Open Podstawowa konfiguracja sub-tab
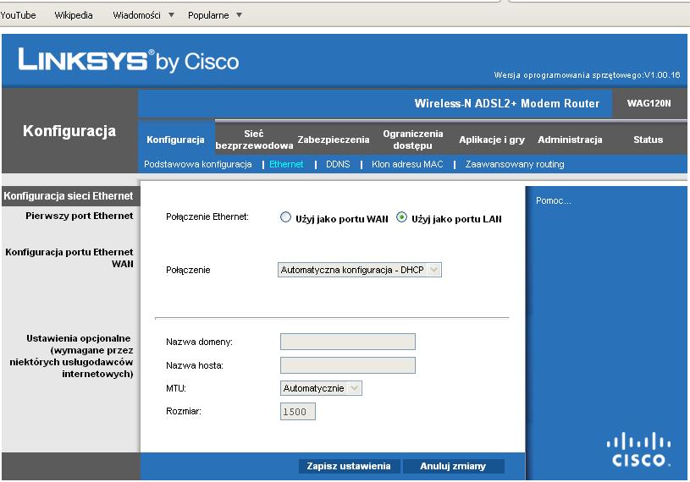690x482 pixels. click(x=197, y=164)
